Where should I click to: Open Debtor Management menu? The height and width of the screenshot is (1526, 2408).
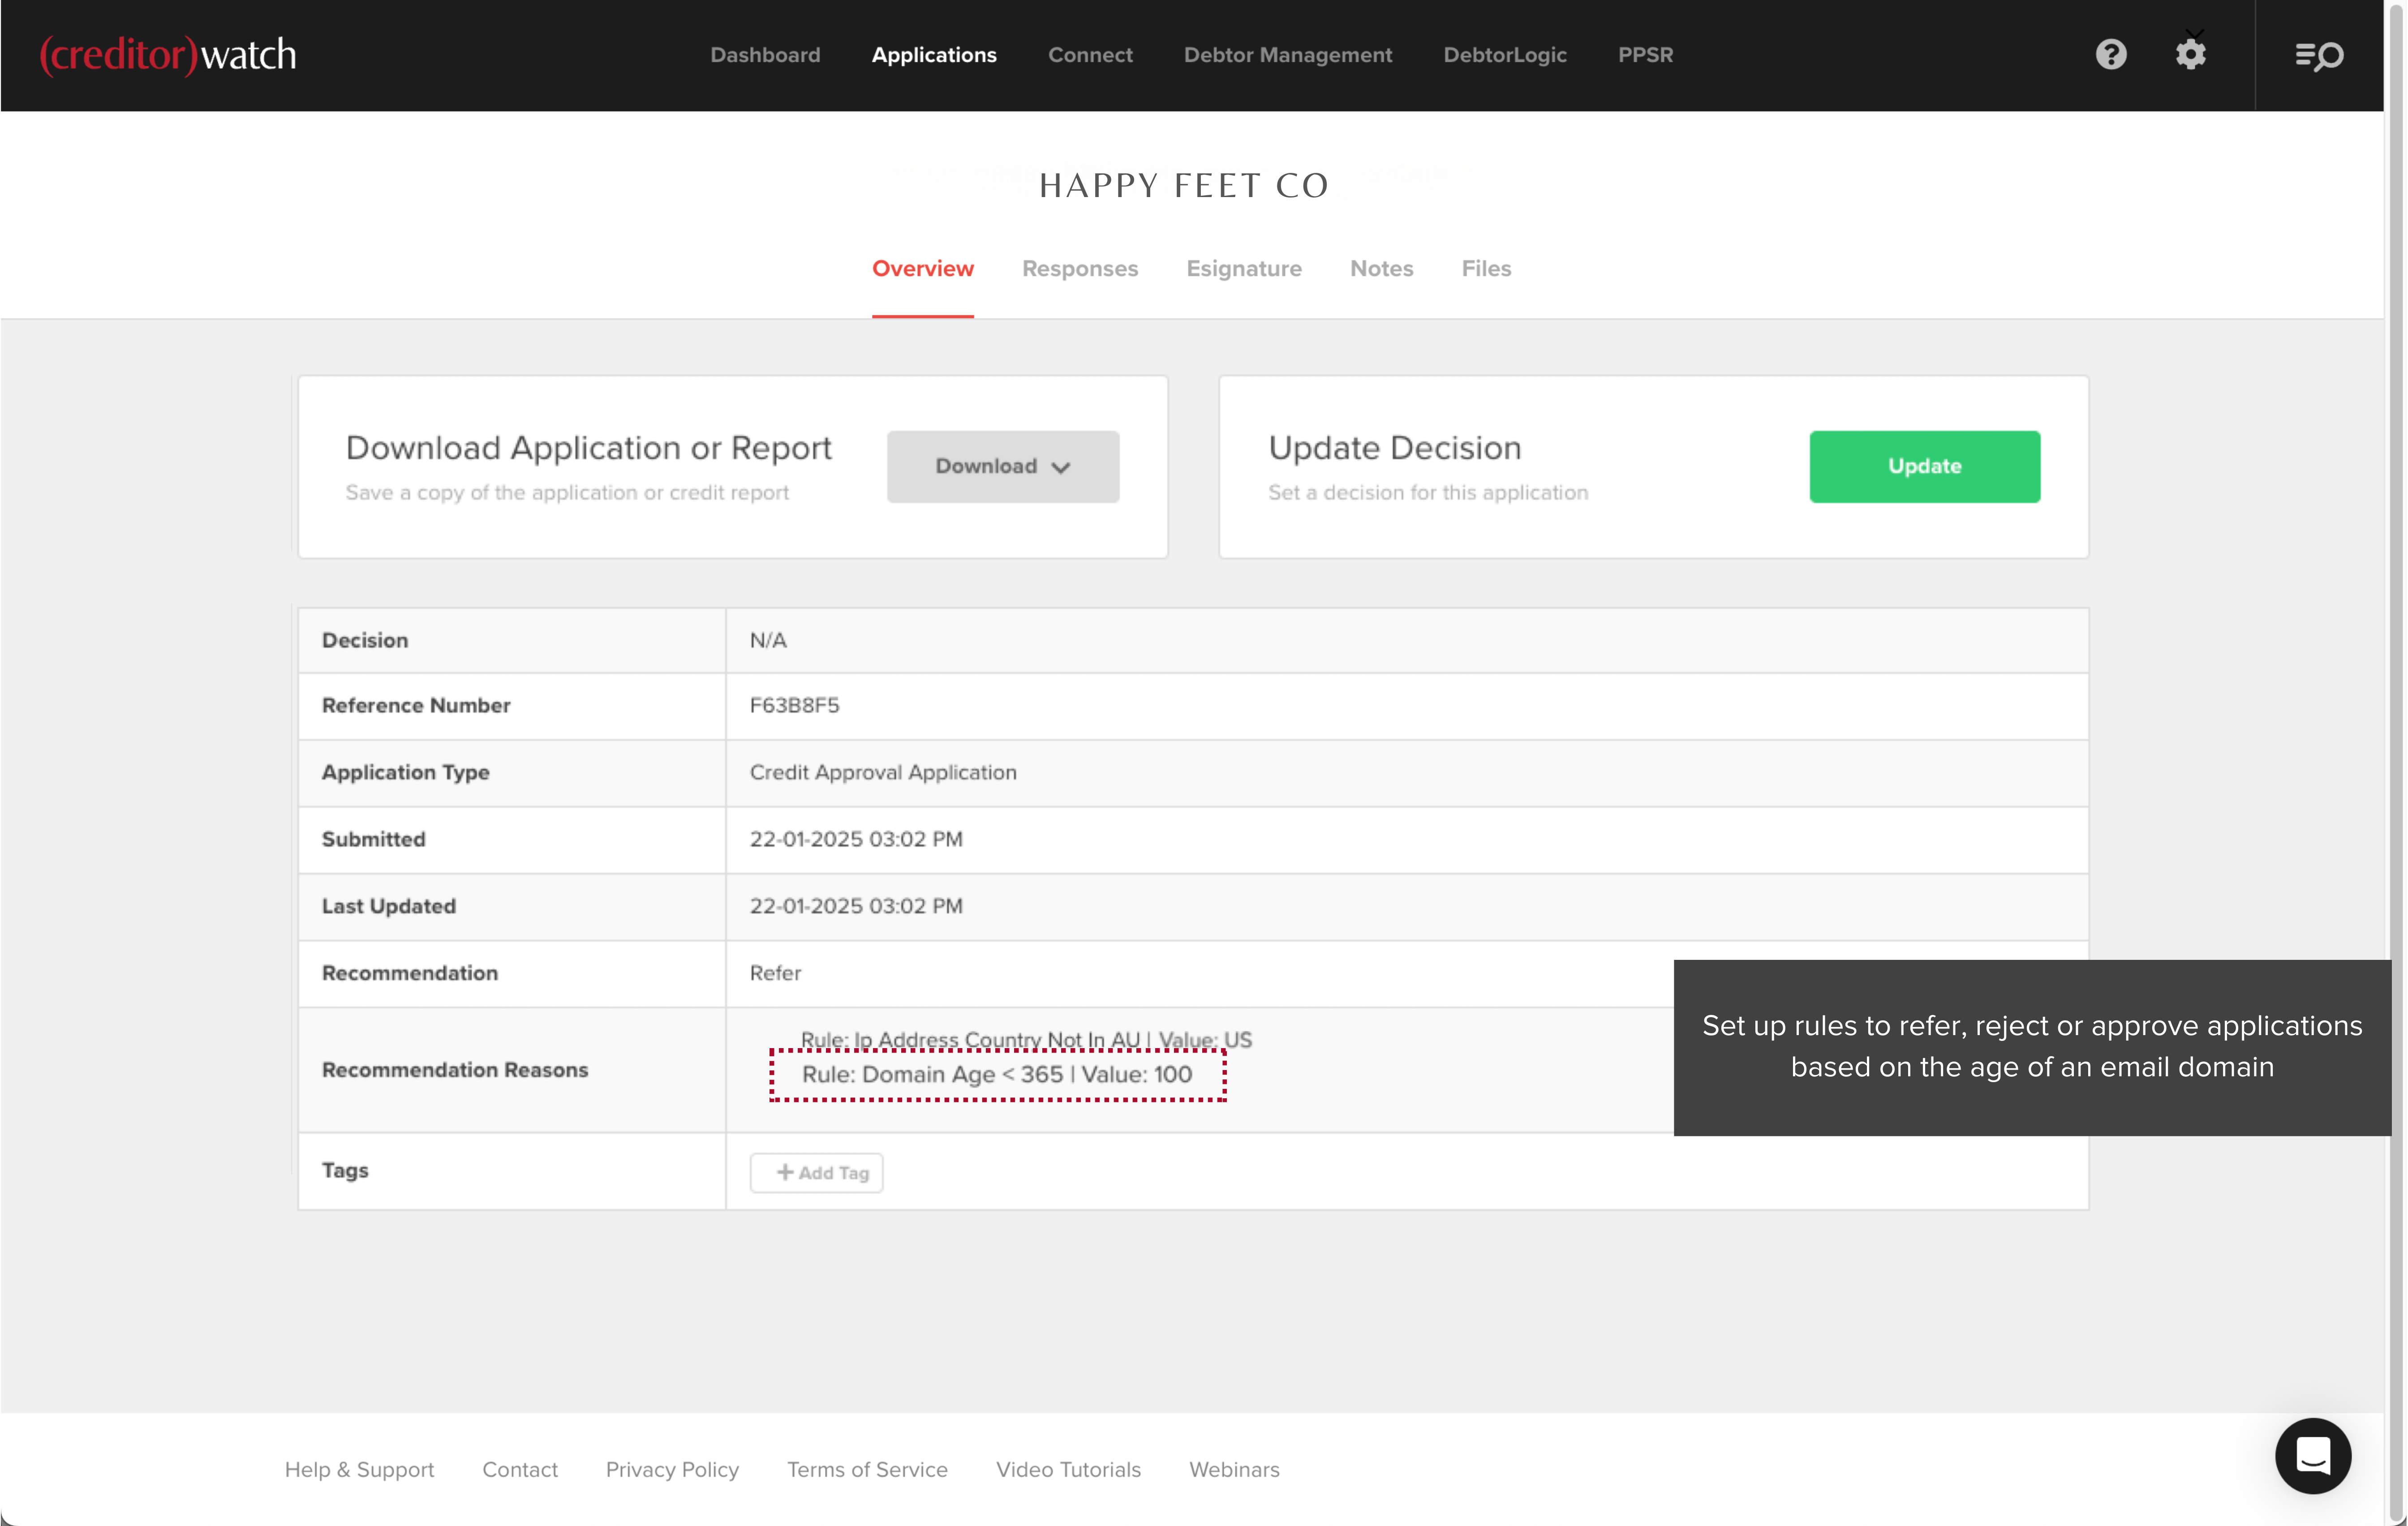click(x=1288, y=55)
